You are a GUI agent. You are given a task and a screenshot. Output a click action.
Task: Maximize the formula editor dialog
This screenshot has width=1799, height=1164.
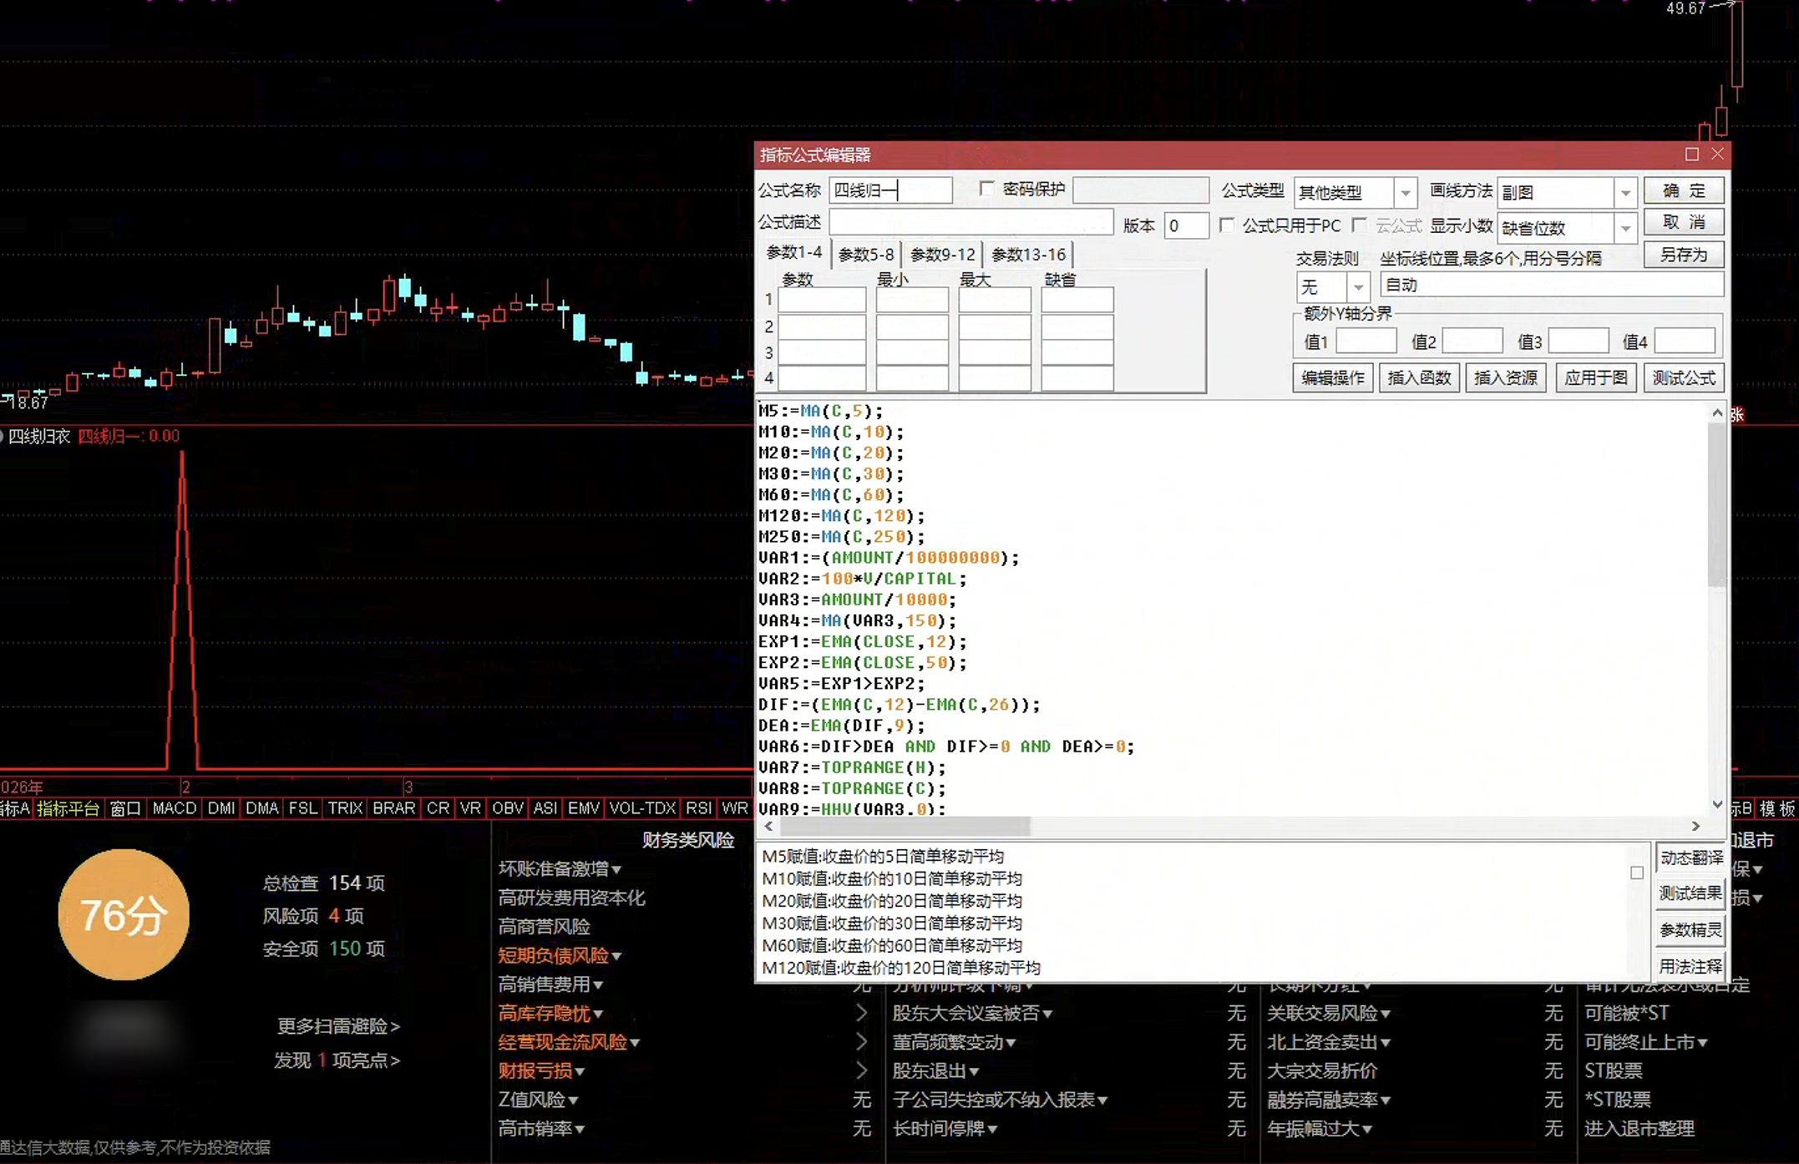pos(1691,154)
